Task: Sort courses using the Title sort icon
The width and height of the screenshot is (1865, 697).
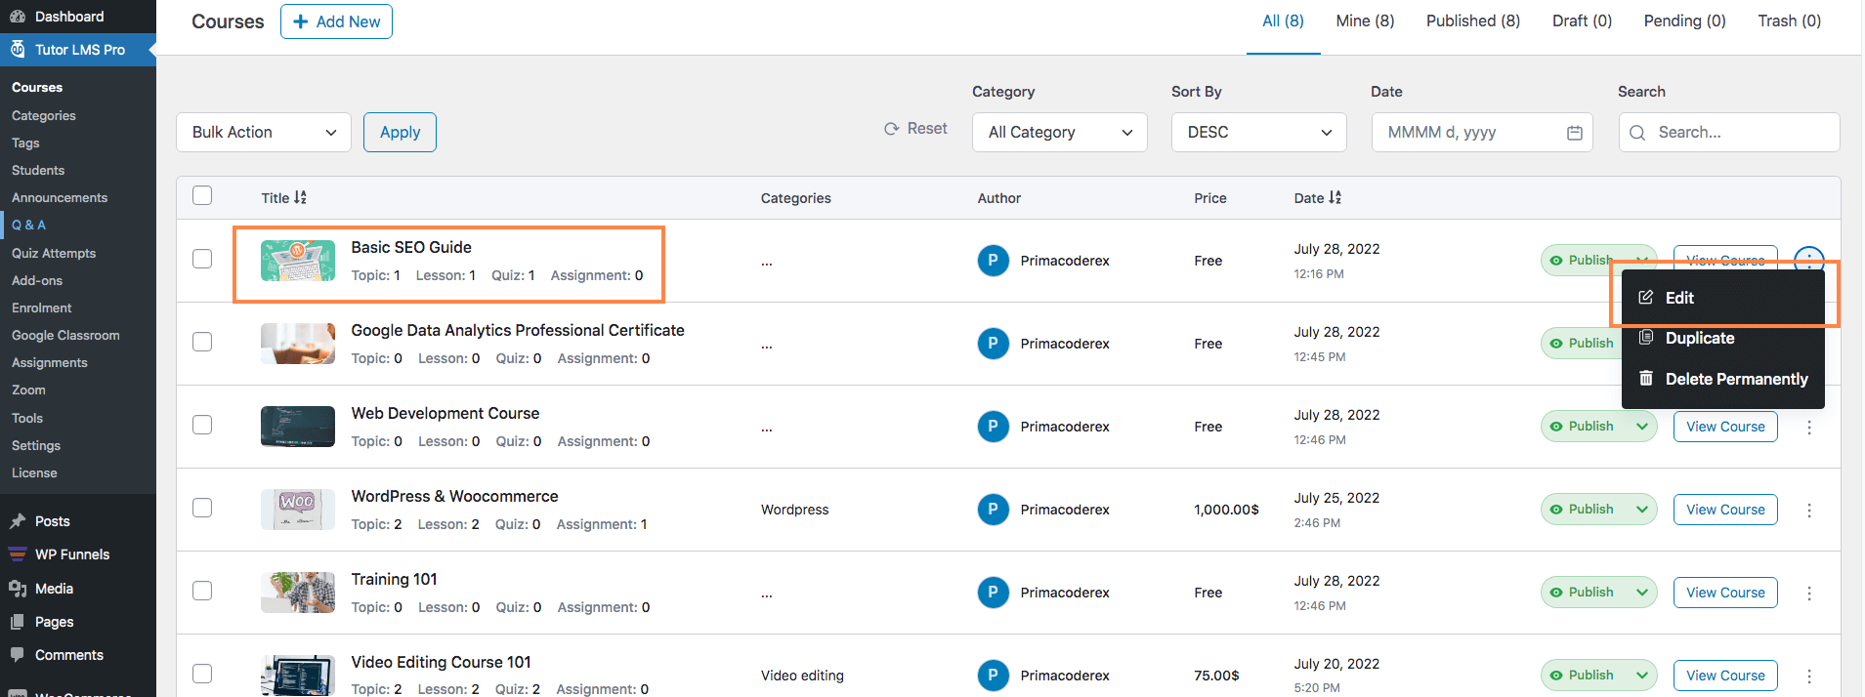Action: (x=300, y=197)
